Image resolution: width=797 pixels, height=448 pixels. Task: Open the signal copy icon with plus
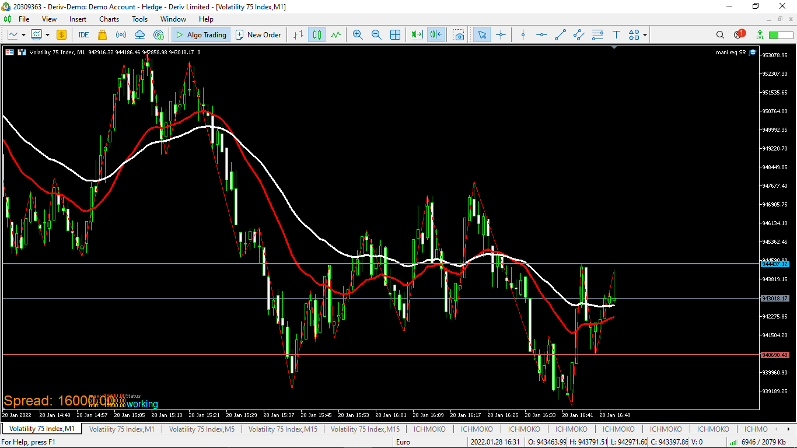coord(158,35)
